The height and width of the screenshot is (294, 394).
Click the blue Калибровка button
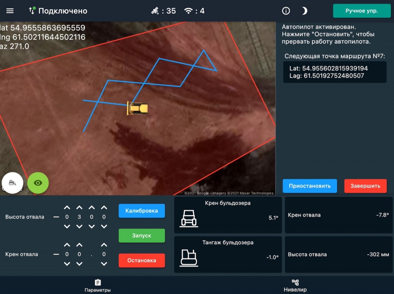[x=142, y=211]
